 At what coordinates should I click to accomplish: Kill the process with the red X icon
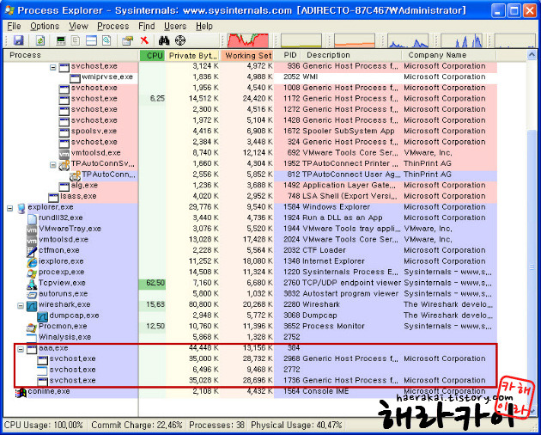click(x=144, y=40)
